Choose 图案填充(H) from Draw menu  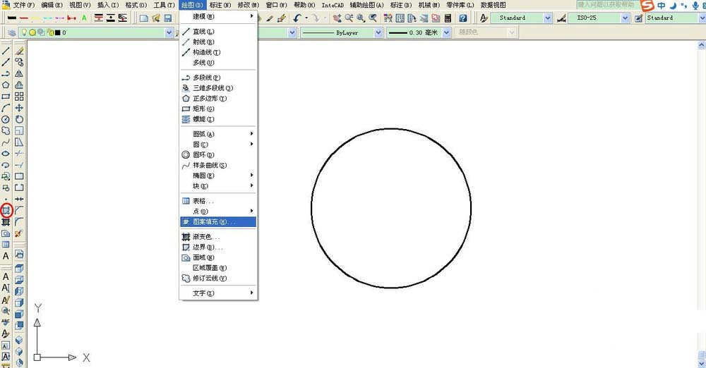pos(218,222)
